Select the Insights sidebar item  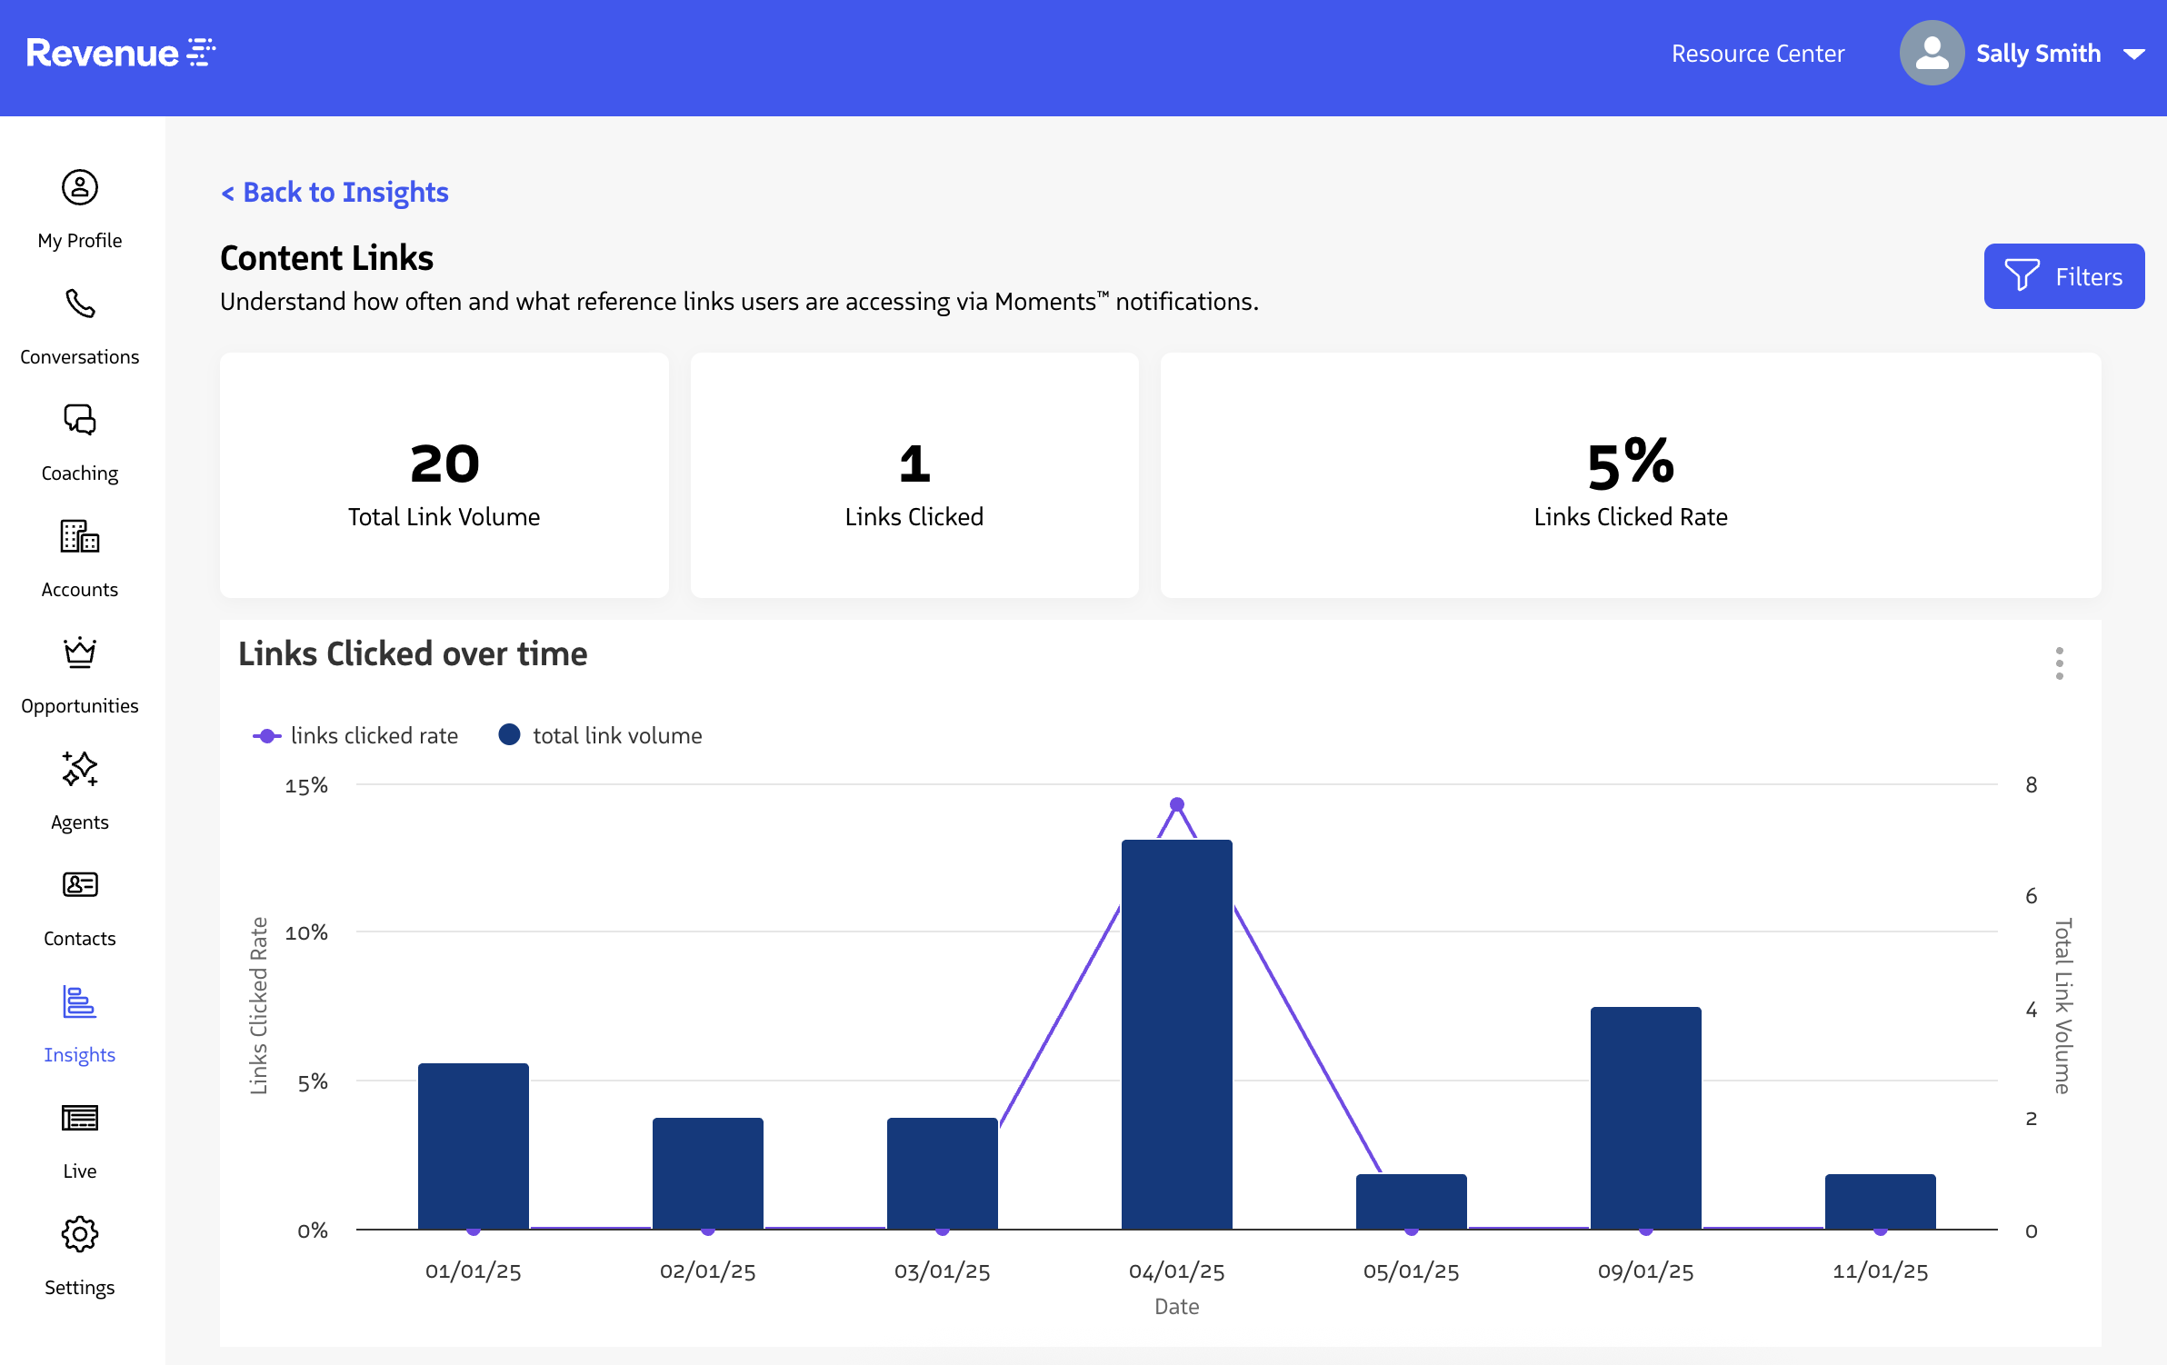80,1022
